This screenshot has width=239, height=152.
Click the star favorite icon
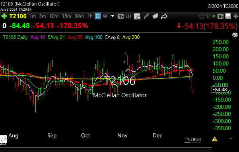(202, 16)
